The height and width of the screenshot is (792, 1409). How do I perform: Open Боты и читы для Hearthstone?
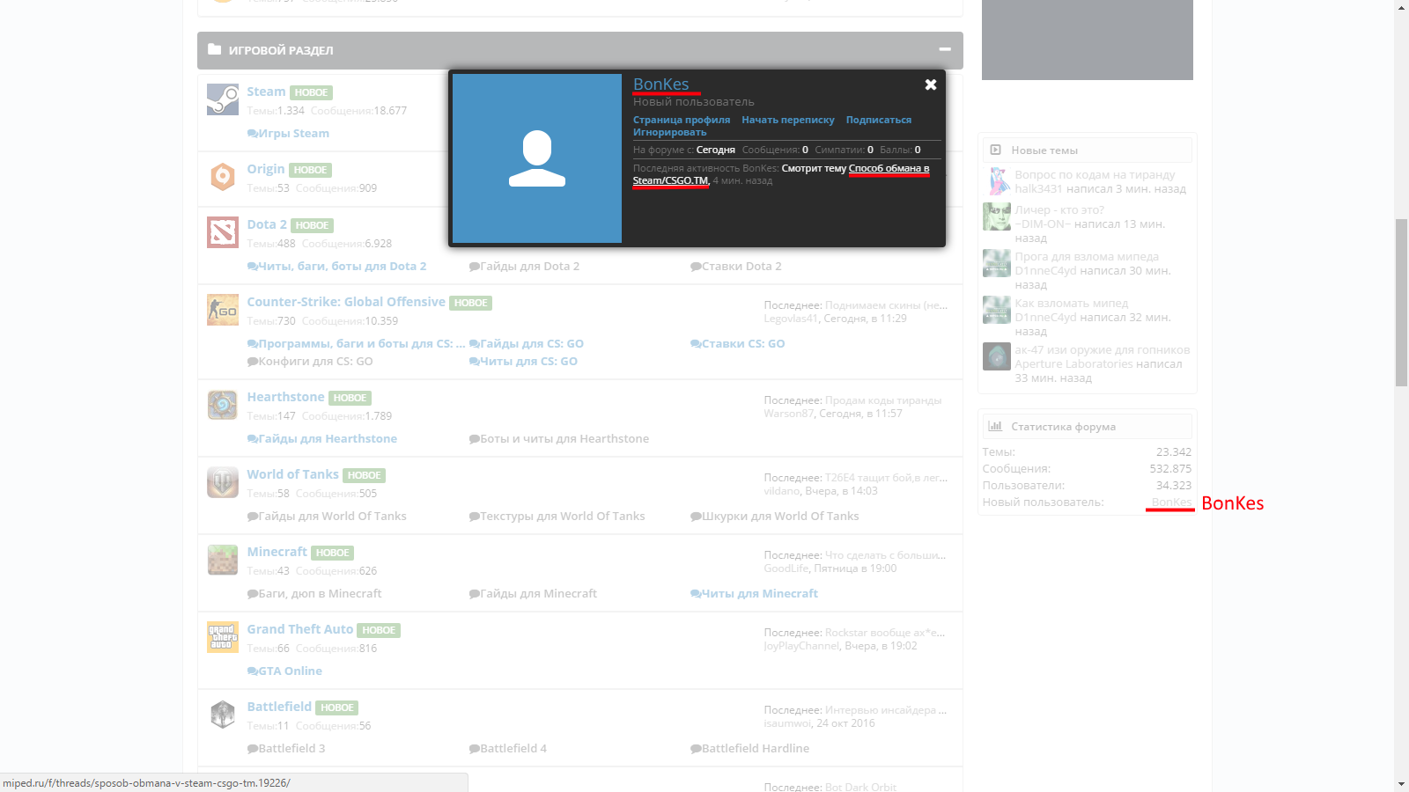click(x=564, y=439)
